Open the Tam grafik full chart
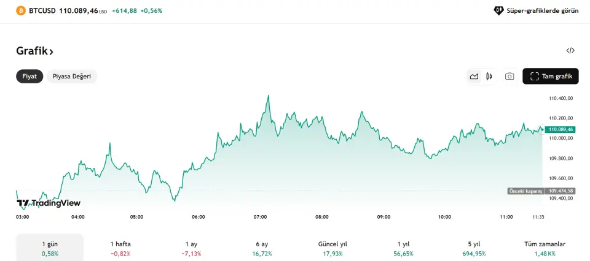Image resolution: width=590 pixels, height=261 pixels. coord(551,77)
